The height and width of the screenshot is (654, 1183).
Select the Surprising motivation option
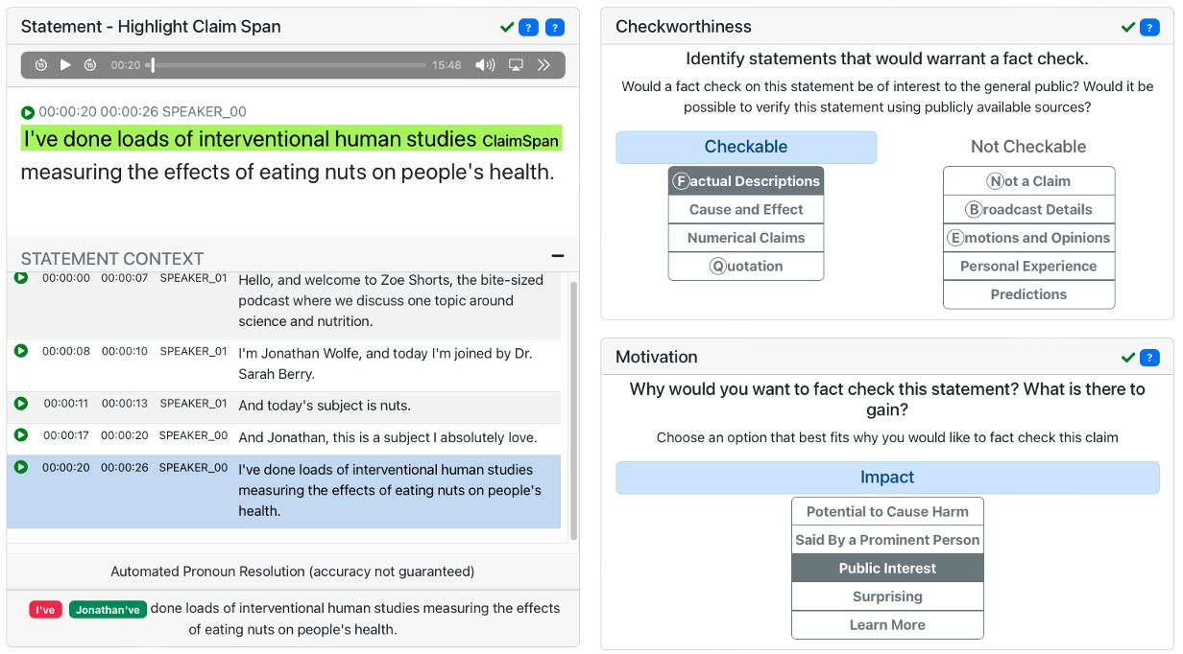pyautogui.click(x=887, y=596)
